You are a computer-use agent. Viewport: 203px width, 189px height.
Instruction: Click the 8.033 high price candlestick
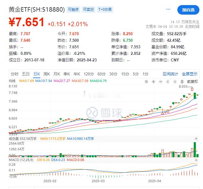click(192, 89)
